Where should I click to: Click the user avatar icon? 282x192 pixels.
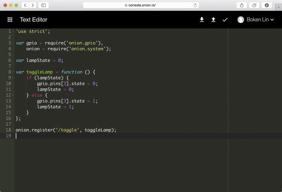241,19
